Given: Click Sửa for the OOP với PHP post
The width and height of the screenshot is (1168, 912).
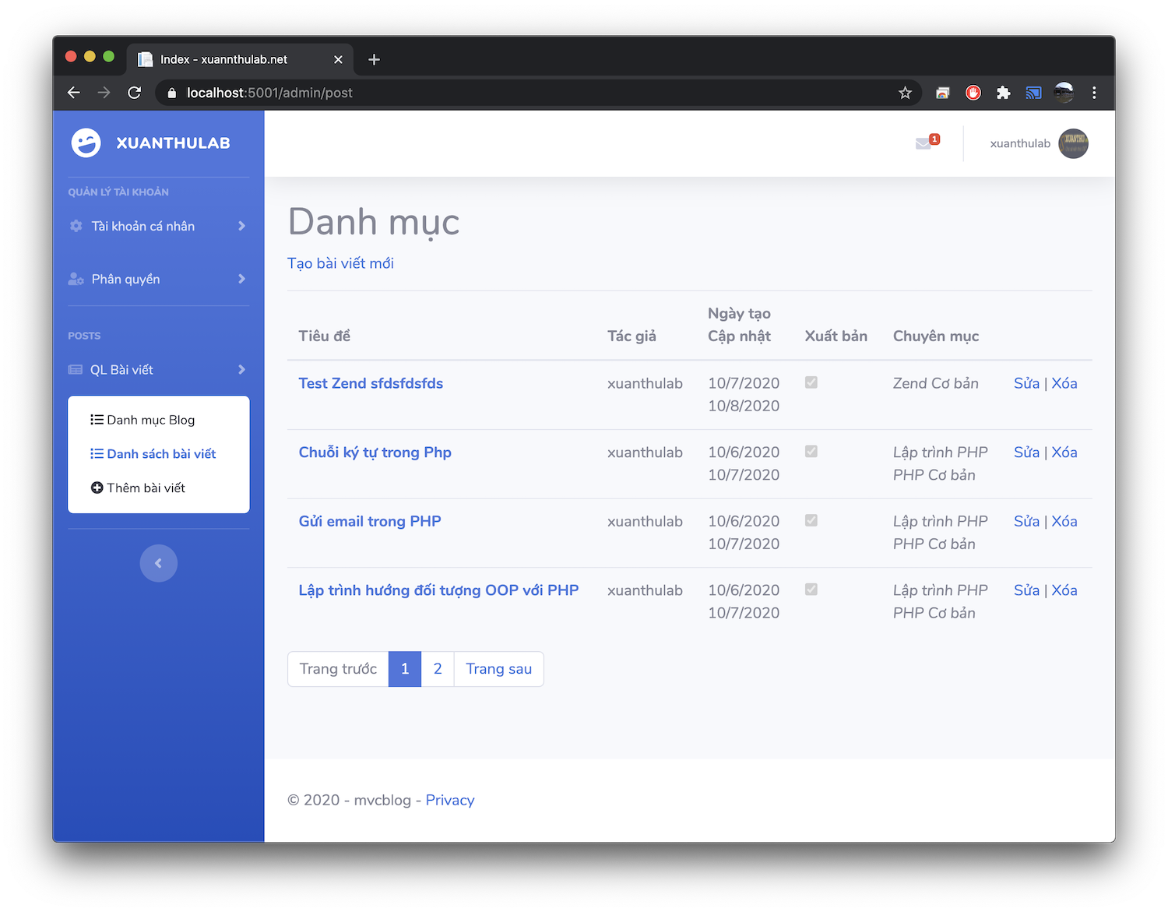Looking at the screenshot, I should click(1026, 590).
